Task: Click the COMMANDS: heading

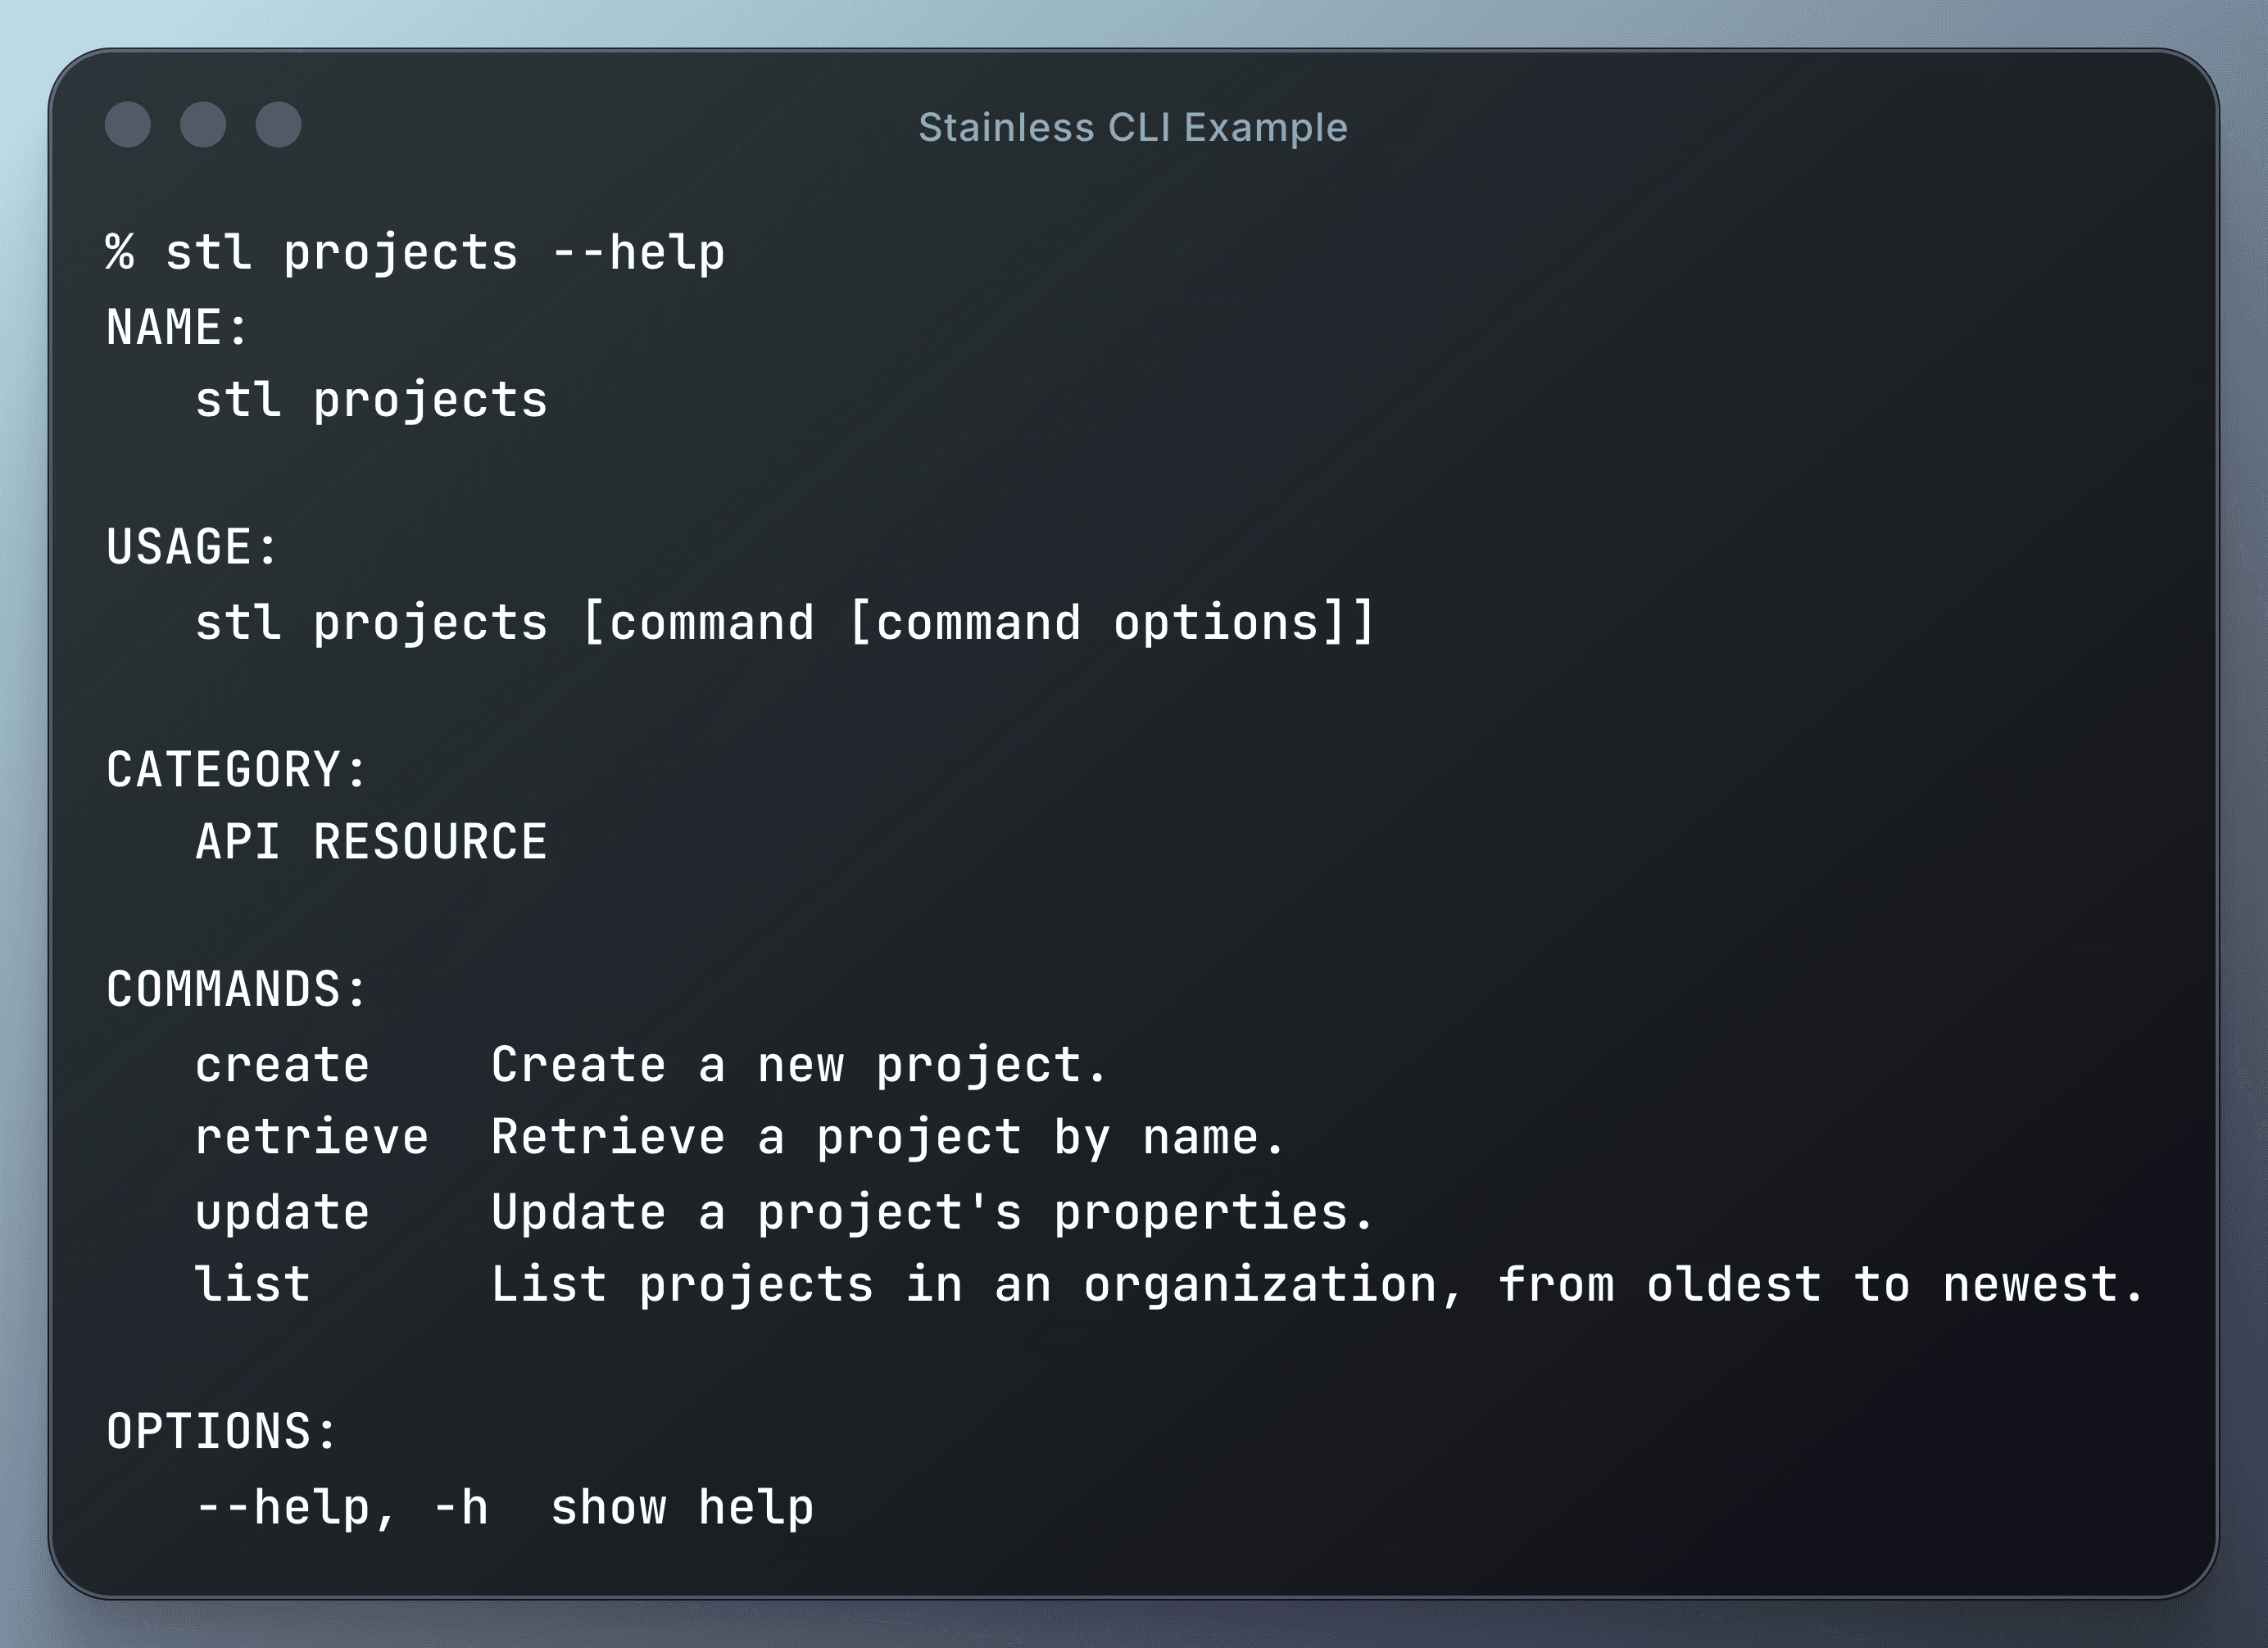Action: click(237, 989)
